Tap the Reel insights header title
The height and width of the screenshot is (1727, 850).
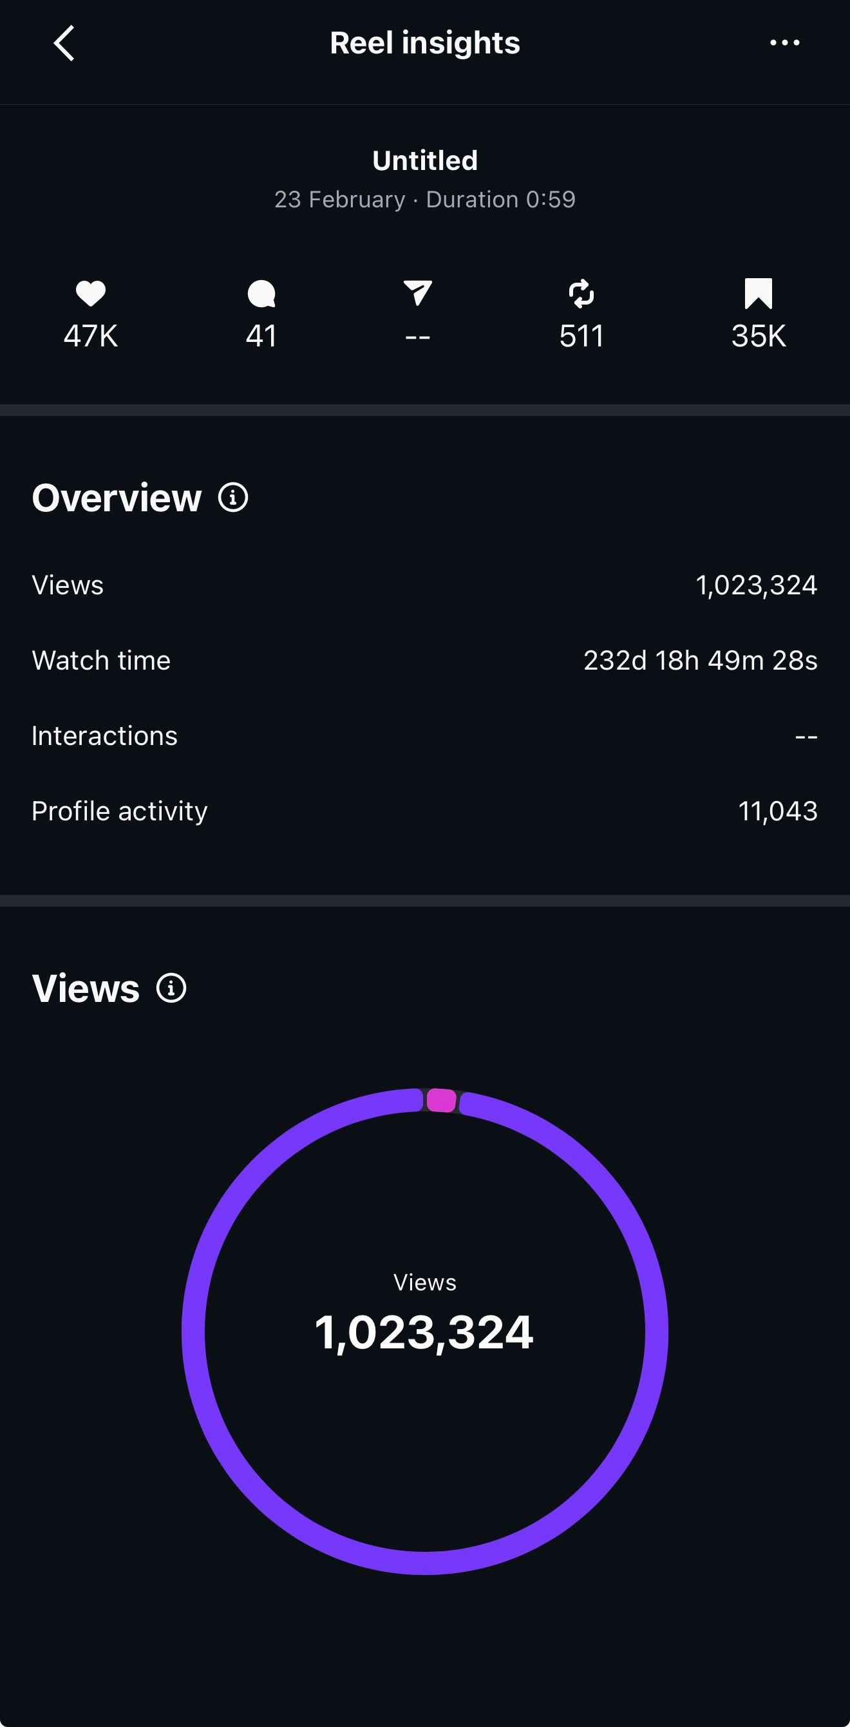424,43
